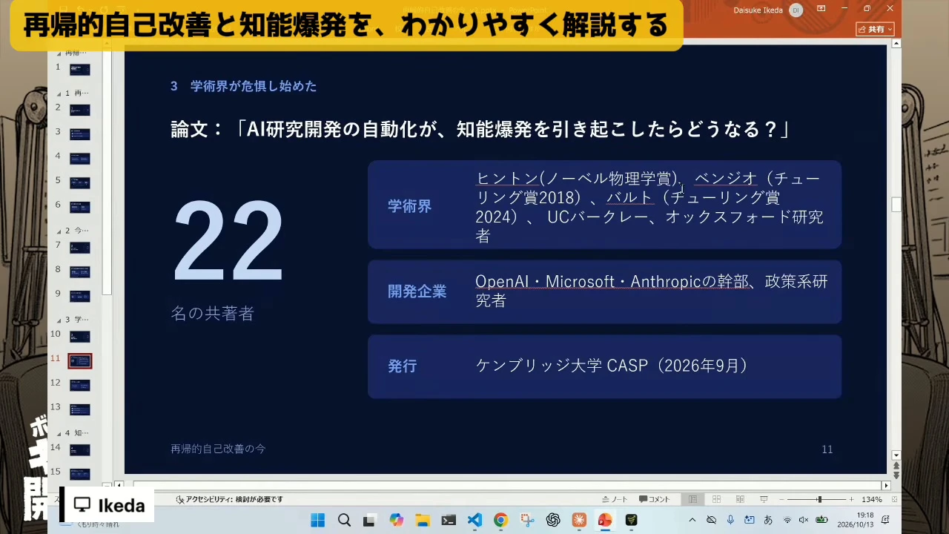Viewport: 949px width, 534px height.
Task: Collapse section 4 in slide panel
Action: (59, 433)
